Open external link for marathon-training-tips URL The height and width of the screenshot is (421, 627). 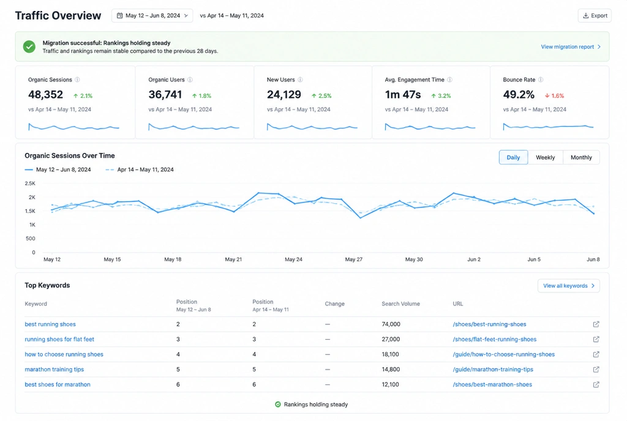596,369
